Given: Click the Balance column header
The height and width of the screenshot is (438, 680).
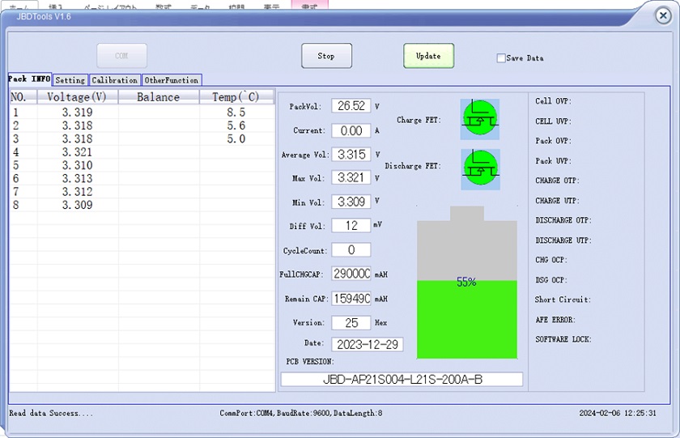Looking at the screenshot, I should coord(159,96).
